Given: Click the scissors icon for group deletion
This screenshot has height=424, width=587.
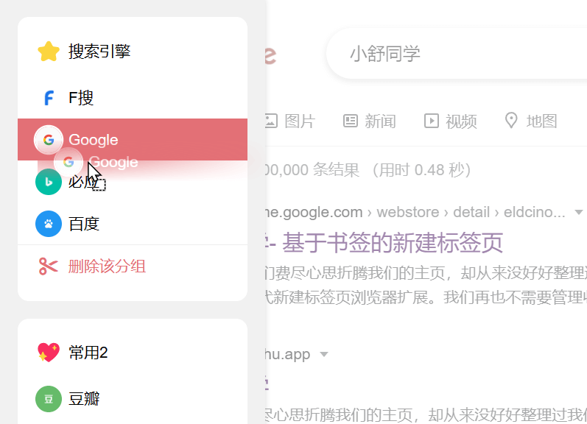Looking at the screenshot, I should click(x=49, y=266).
